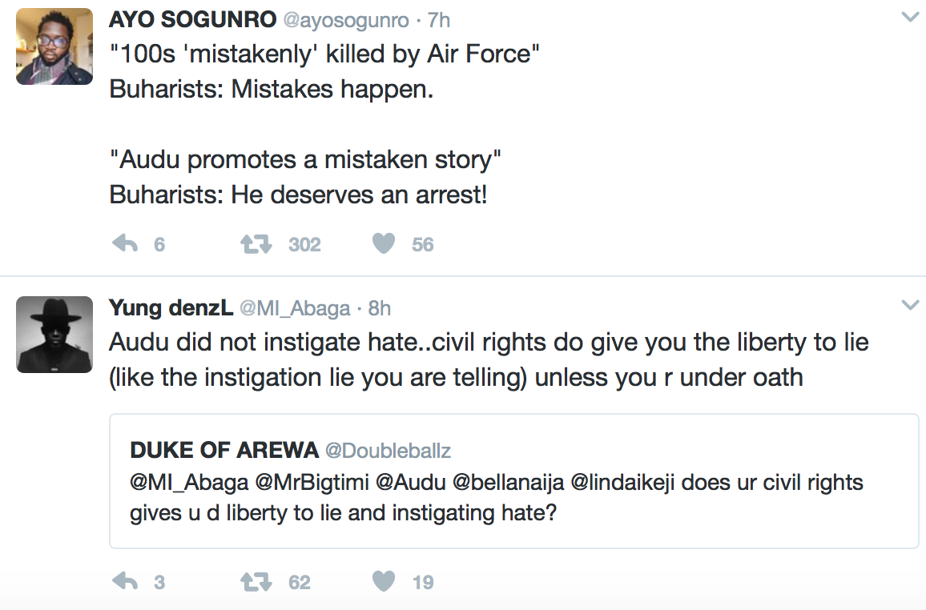Screen dimensions: 926x610
Task: Open more options on AYO SOGUNRO's tweet
Action: (x=909, y=18)
